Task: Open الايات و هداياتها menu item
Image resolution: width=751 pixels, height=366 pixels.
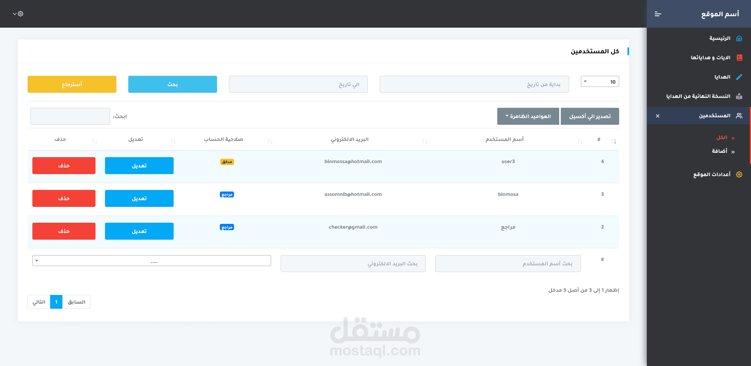Action: tap(710, 58)
